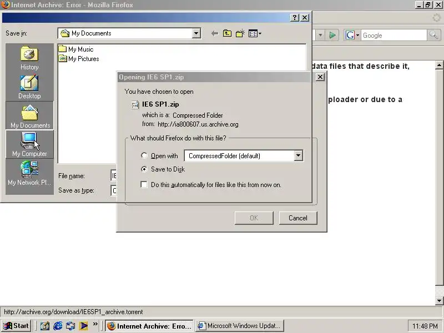This screenshot has width=444, height=333.
Task: Close the Save dialog with X
Action: click(304, 18)
